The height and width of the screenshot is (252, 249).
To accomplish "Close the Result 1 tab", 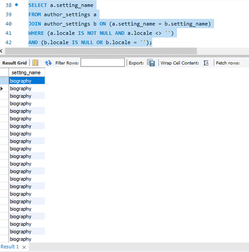I will pos(24,247).
